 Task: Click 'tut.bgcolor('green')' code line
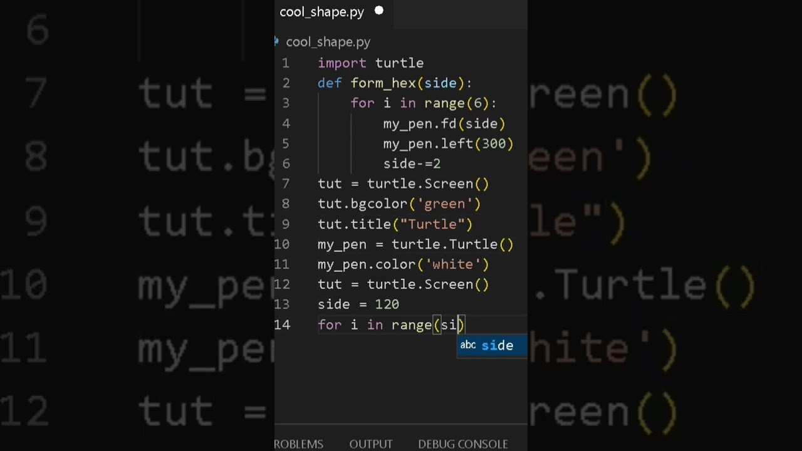[399, 204]
